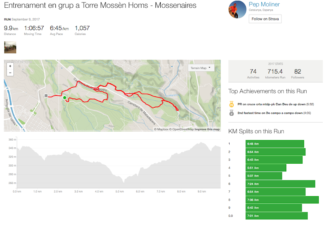
Task: Select the kilometer 8 split bar (7:36 /km)
Action: tap(282, 200)
